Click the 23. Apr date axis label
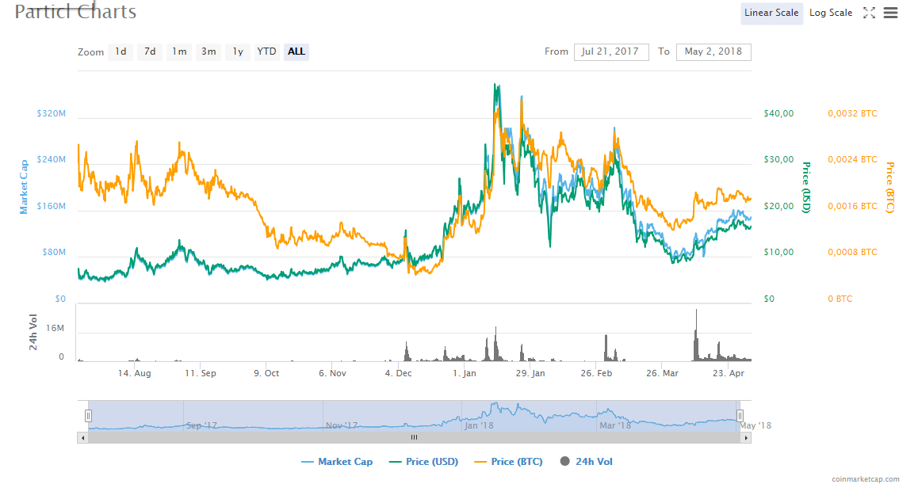The height and width of the screenshot is (484, 918). [x=729, y=373]
